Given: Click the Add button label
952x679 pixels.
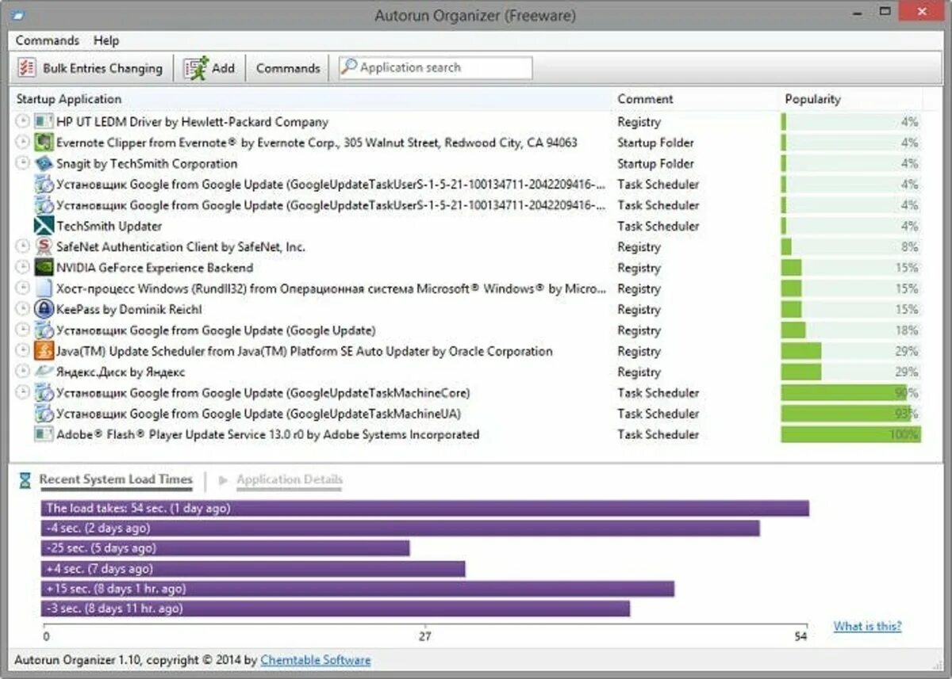Looking at the screenshot, I should [223, 68].
